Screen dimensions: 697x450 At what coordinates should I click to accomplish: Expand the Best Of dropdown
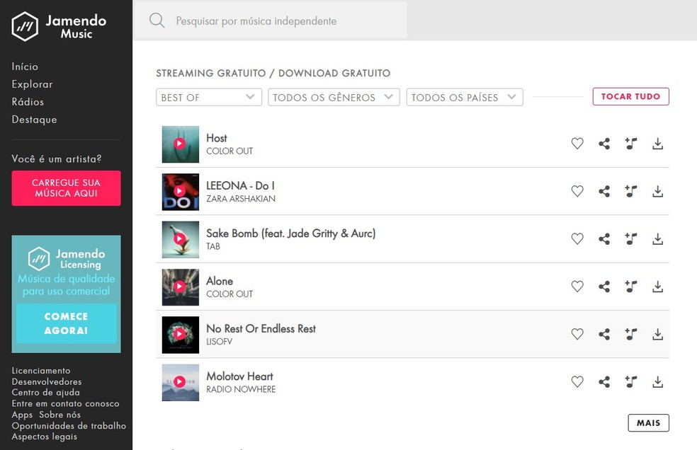[x=208, y=98]
